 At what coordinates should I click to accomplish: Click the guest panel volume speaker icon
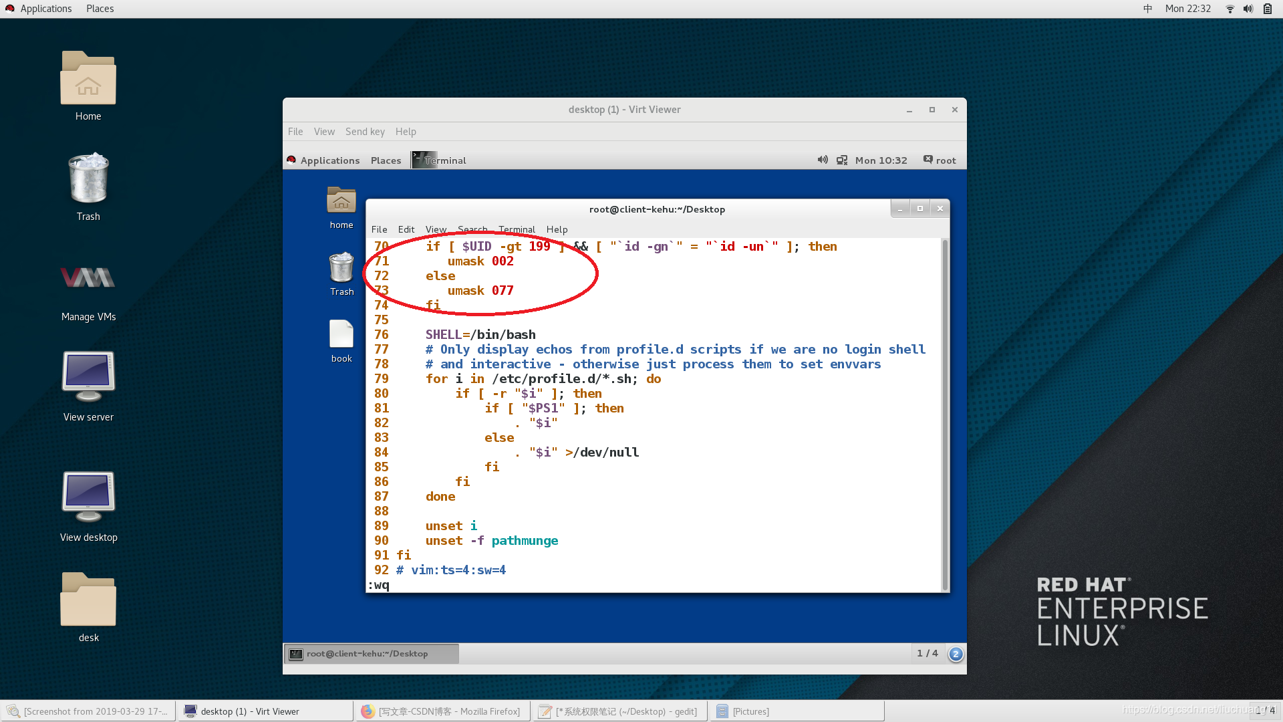[823, 160]
